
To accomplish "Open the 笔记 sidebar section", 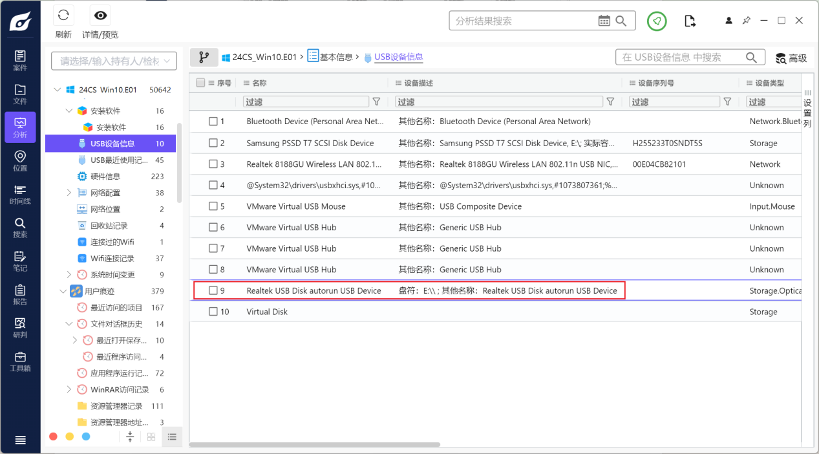I will (x=20, y=261).
